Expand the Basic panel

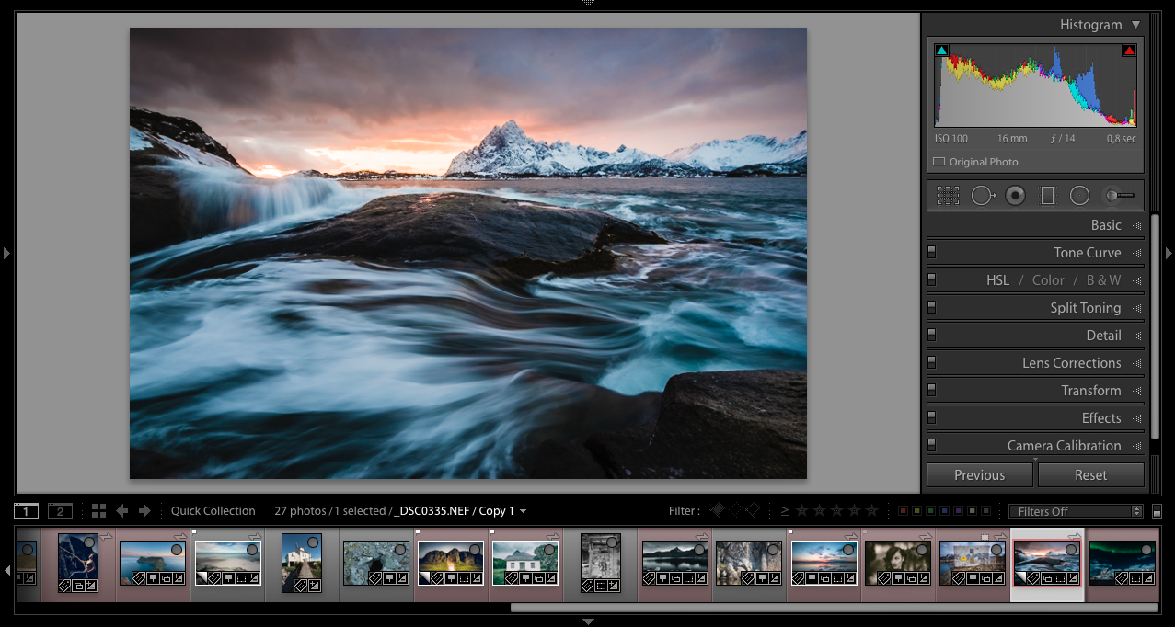(1106, 225)
